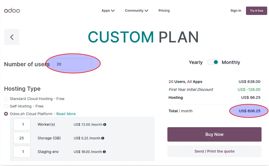
Task: Click Send / Print the quote
Action: tap(214, 151)
